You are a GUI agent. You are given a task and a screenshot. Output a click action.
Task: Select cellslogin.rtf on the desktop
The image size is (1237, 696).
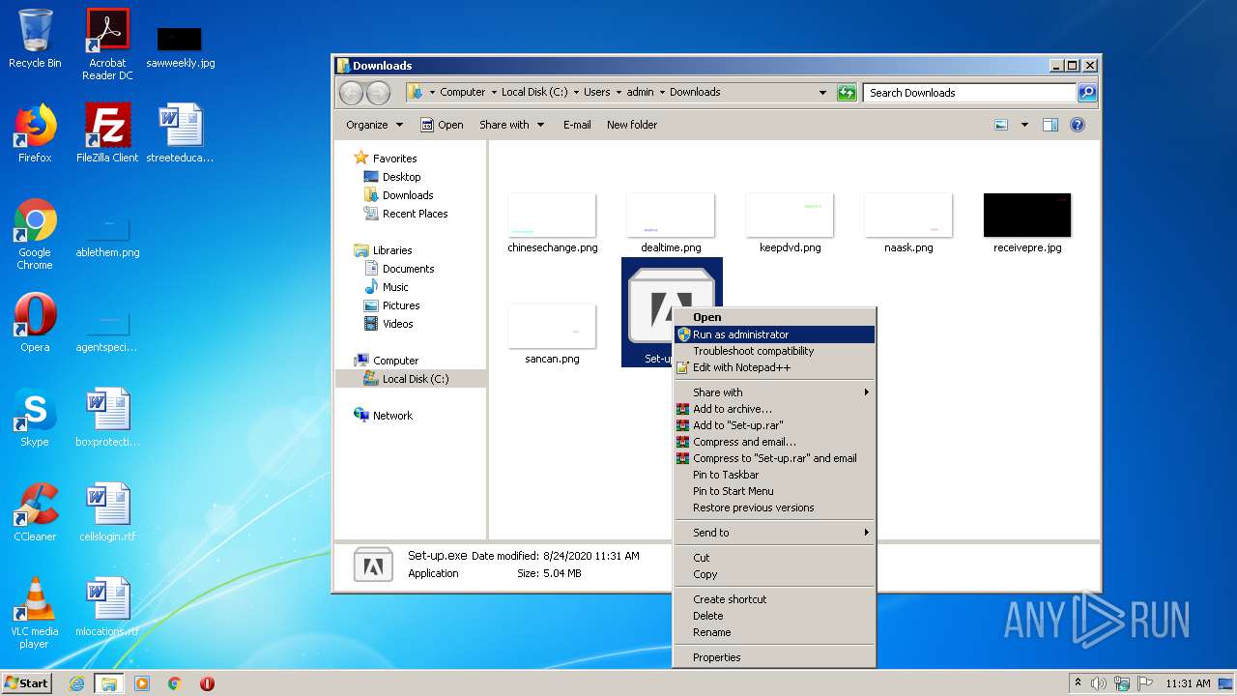tap(107, 512)
